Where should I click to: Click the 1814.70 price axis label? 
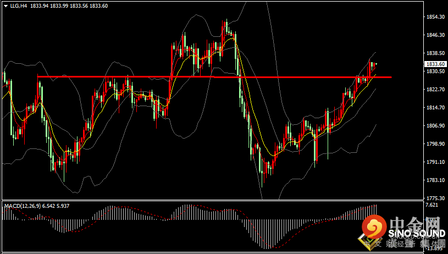[x=435, y=107]
